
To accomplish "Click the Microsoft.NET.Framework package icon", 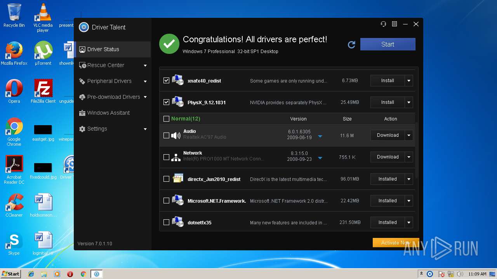I will coord(178,200).
